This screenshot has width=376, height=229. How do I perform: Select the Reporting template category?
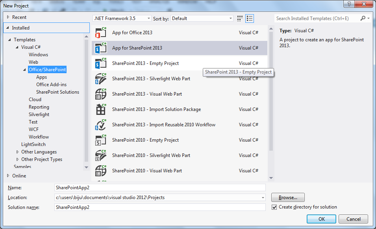point(39,107)
